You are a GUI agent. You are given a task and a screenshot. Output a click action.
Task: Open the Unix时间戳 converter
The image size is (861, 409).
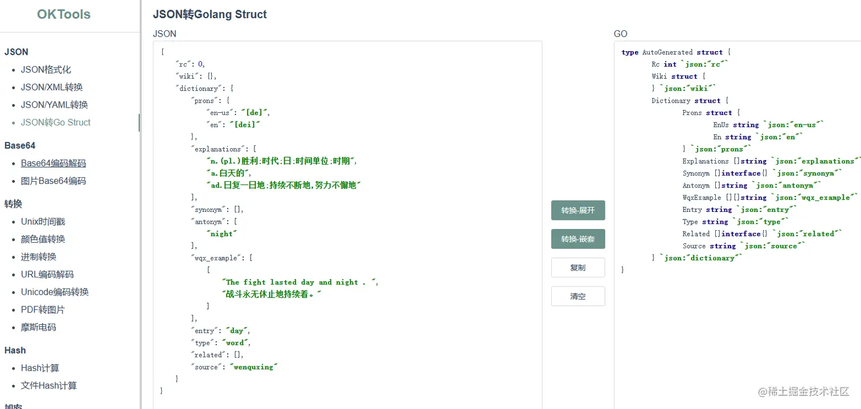click(43, 222)
